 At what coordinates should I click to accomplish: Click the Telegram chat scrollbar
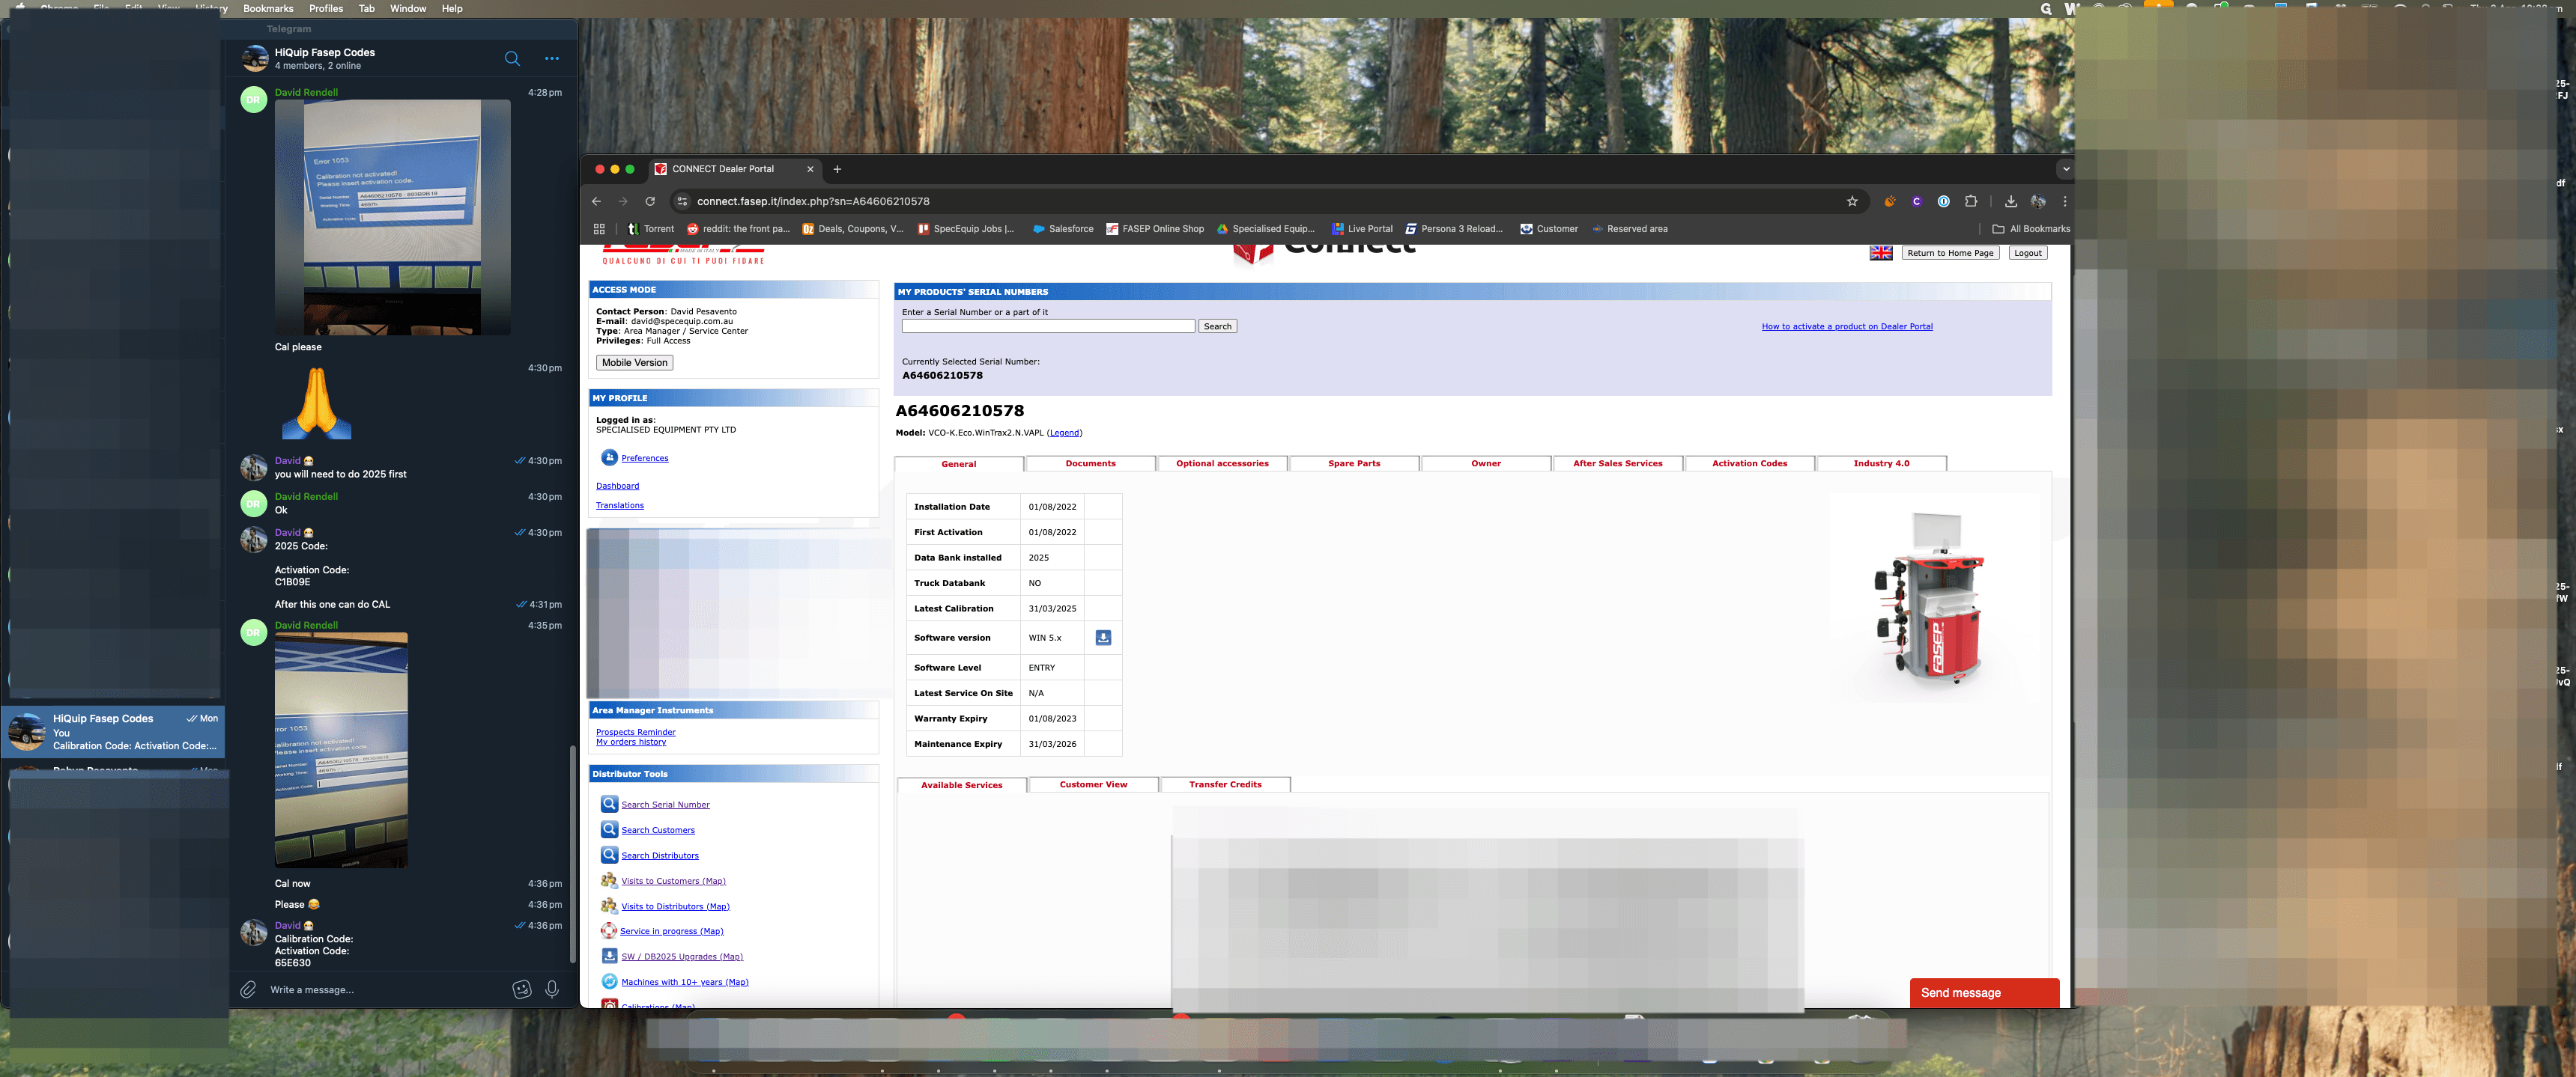coord(572,854)
